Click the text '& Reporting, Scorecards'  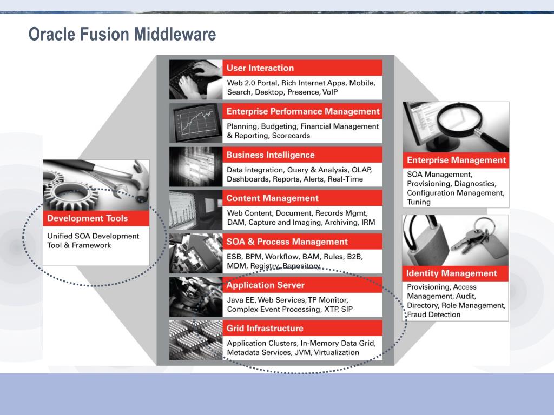[x=268, y=136]
